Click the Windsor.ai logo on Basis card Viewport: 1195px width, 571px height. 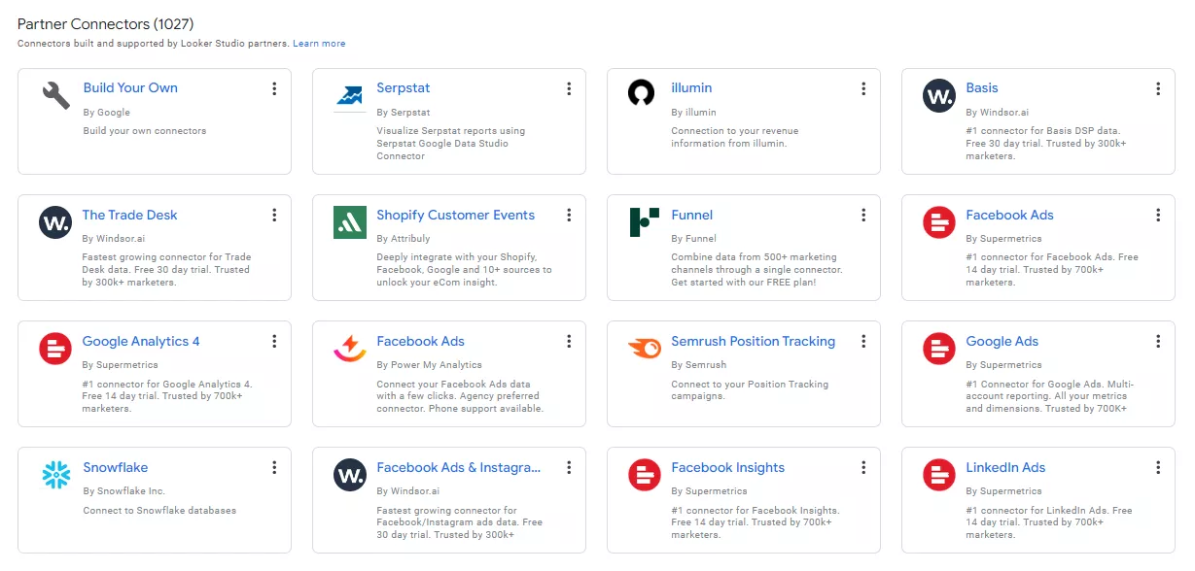pos(938,96)
